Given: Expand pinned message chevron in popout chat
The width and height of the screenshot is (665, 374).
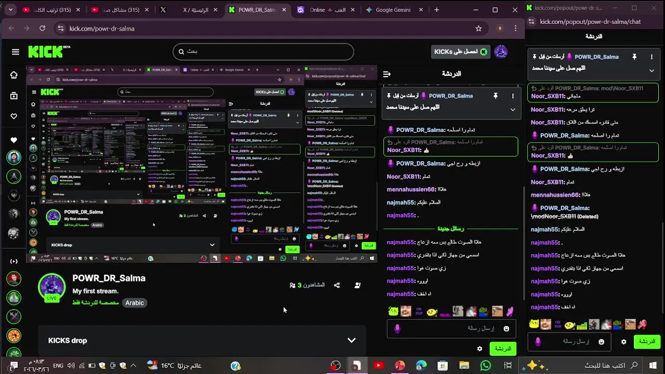Looking at the screenshot, I should [x=651, y=71].
